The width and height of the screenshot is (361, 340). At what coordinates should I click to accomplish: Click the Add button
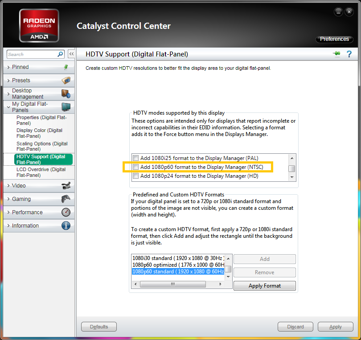tap(265, 259)
